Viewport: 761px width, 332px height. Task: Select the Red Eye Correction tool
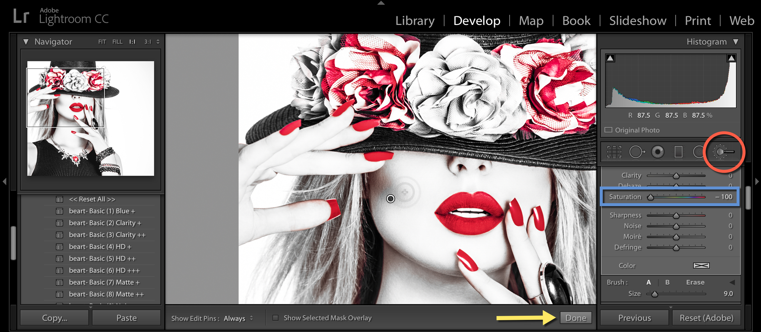click(658, 152)
